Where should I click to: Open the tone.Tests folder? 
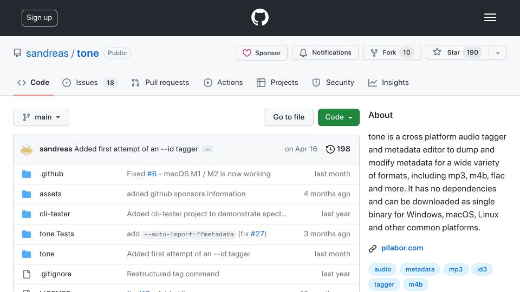pyautogui.click(x=57, y=234)
